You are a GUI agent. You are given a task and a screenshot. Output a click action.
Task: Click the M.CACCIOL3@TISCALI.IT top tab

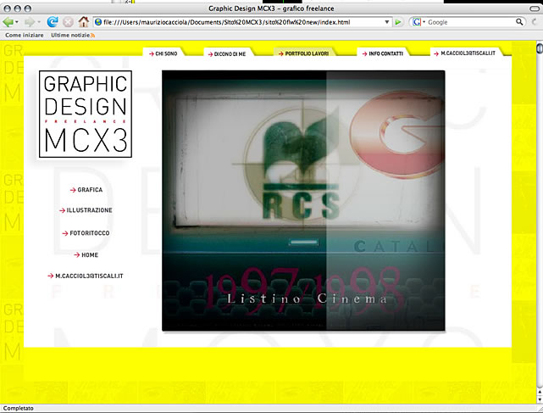[x=465, y=53]
